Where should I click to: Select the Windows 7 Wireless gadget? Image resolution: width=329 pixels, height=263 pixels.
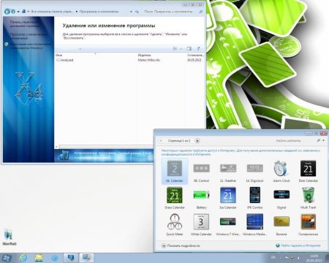[228, 224]
